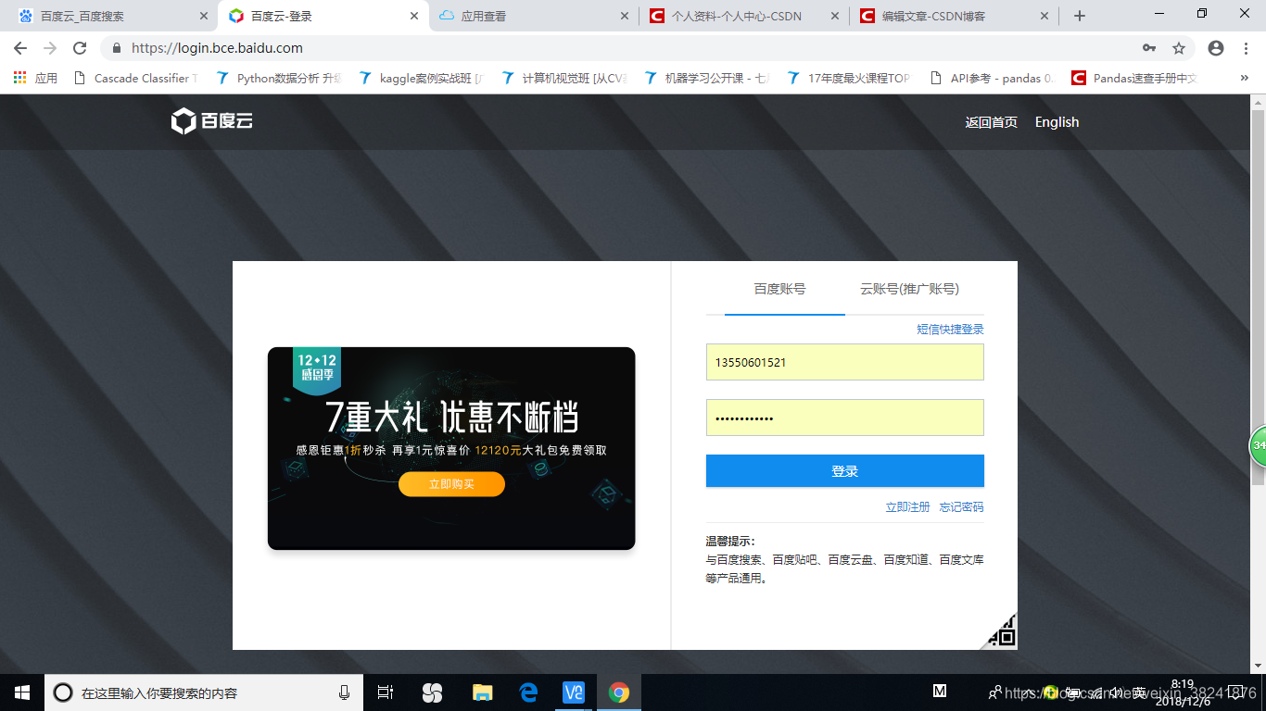Image resolution: width=1266 pixels, height=711 pixels.
Task: Switch language to English
Action: pyautogui.click(x=1057, y=122)
